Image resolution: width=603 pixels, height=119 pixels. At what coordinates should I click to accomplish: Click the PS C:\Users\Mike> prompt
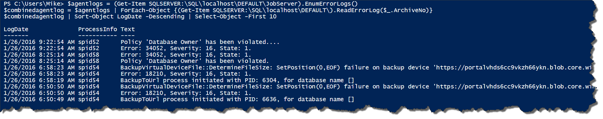coord(34,4)
